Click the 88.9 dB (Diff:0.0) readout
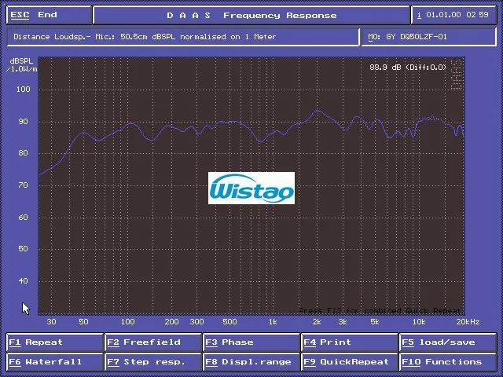 (408, 68)
